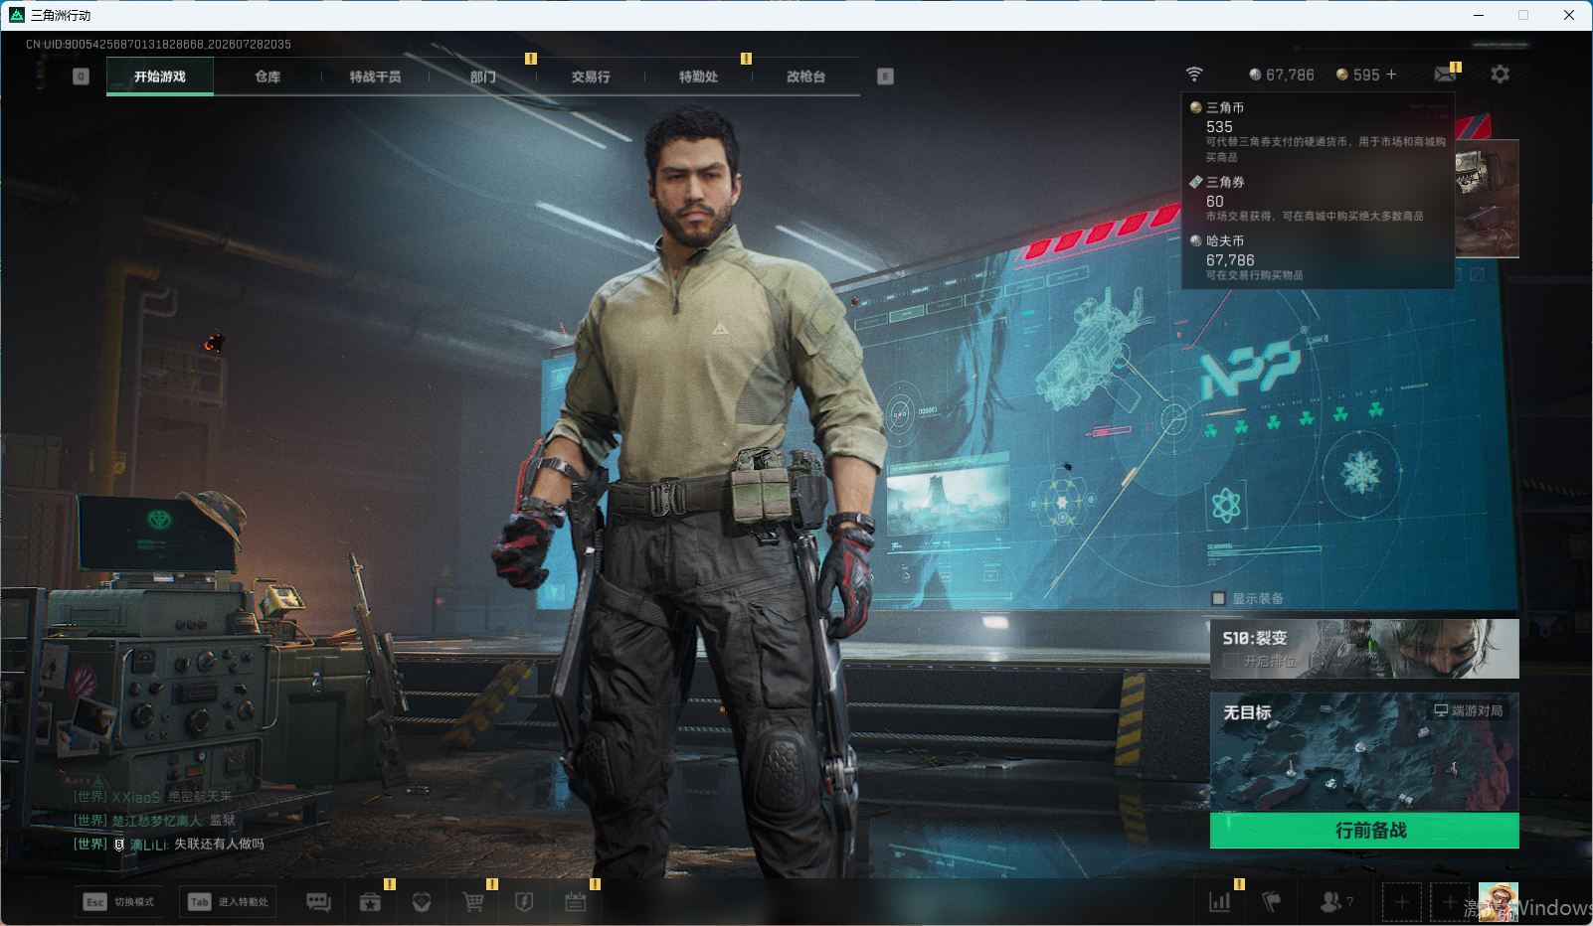Open the settings gear icon
The image size is (1593, 926).
coord(1500,75)
